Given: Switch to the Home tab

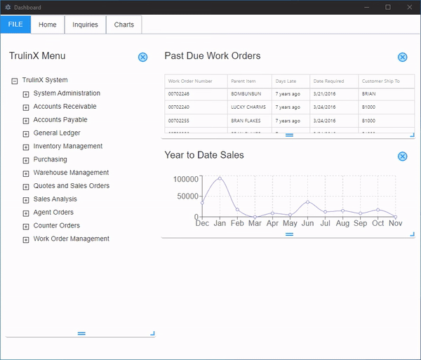Looking at the screenshot, I should click(48, 25).
